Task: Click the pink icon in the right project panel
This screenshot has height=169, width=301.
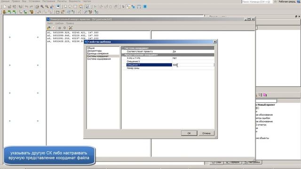Action: click(265, 95)
